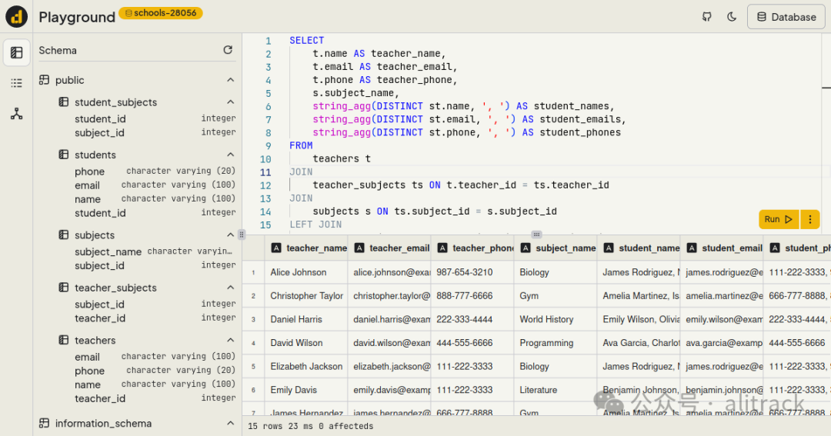Run the SQL query
Screen dimensions: 831x436
[x=778, y=219]
